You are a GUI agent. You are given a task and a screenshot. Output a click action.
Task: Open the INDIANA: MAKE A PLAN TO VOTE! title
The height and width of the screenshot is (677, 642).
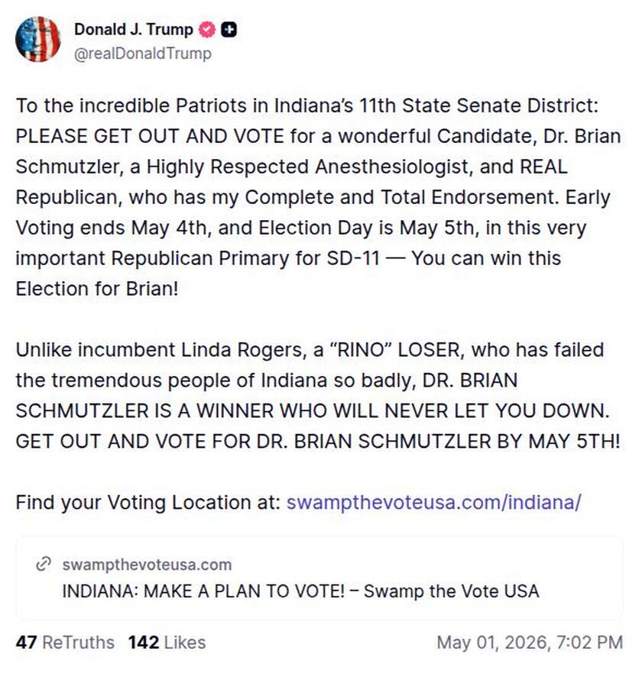click(x=300, y=591)
